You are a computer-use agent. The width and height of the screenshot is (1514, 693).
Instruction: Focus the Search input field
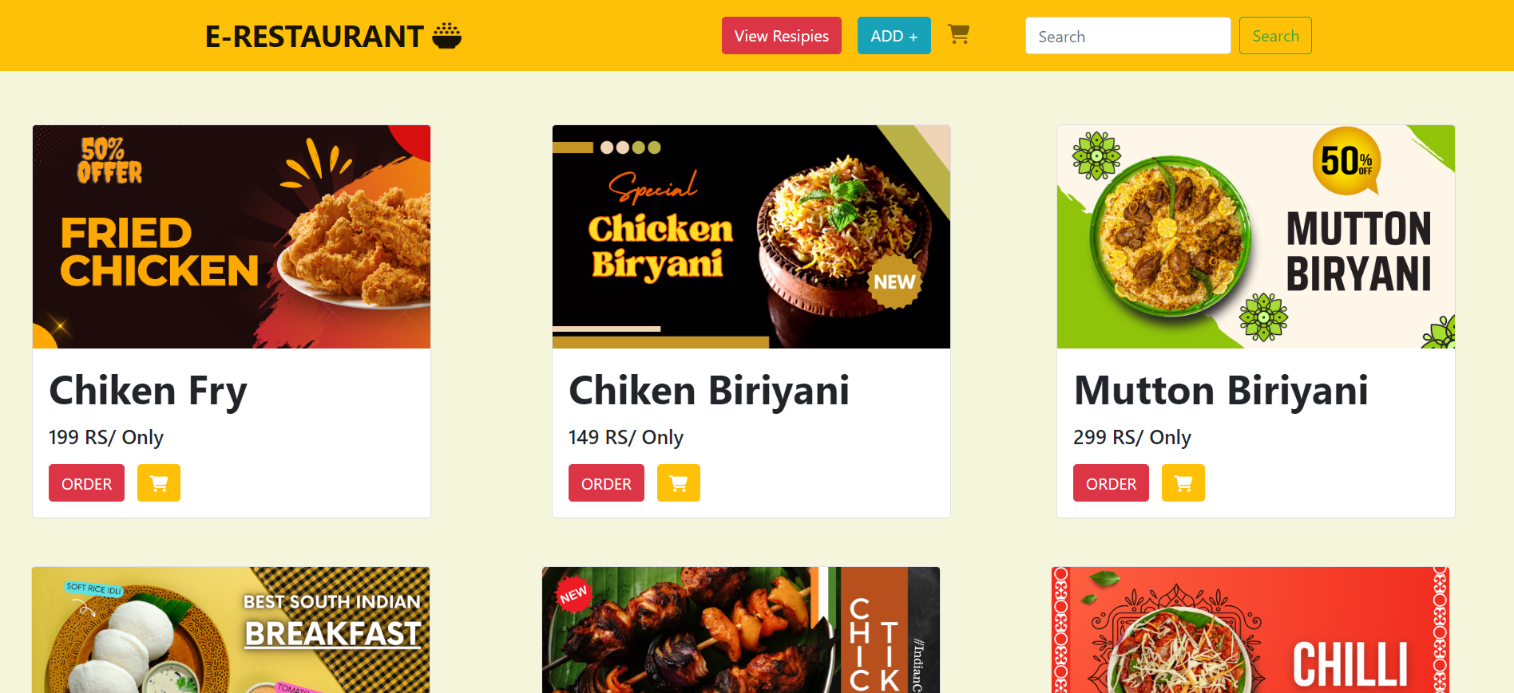1128,36
